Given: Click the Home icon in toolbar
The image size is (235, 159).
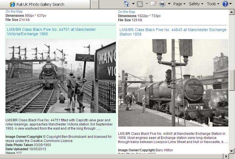Looking at the screenshot, I should pos(127,4).
